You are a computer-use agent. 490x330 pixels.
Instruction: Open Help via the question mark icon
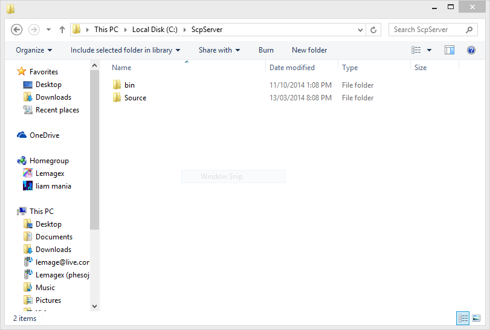471,50
